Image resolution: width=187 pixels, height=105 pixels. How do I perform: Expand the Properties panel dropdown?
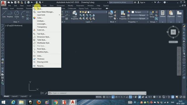click(x=133, y=22)
